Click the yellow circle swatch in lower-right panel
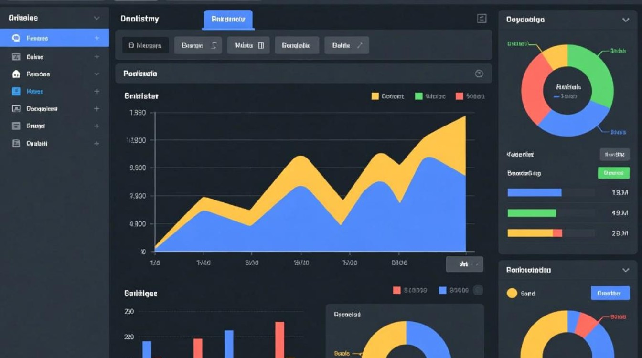 (x=512, y=294)
